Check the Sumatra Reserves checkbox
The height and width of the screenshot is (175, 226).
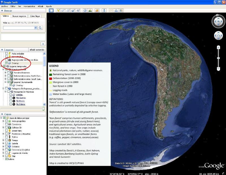pos(9,73)
